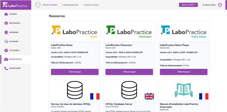Image resolution: width=227 pixels, height=112 pixels.
Task: Download LaboPractice Home with Télécharger
Action: click(x=75, y=72)
